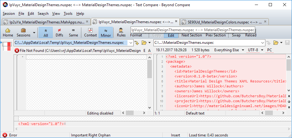Click the 1 528 bytes file size text
Screen dimensions: 292x138
coord(200,50)
